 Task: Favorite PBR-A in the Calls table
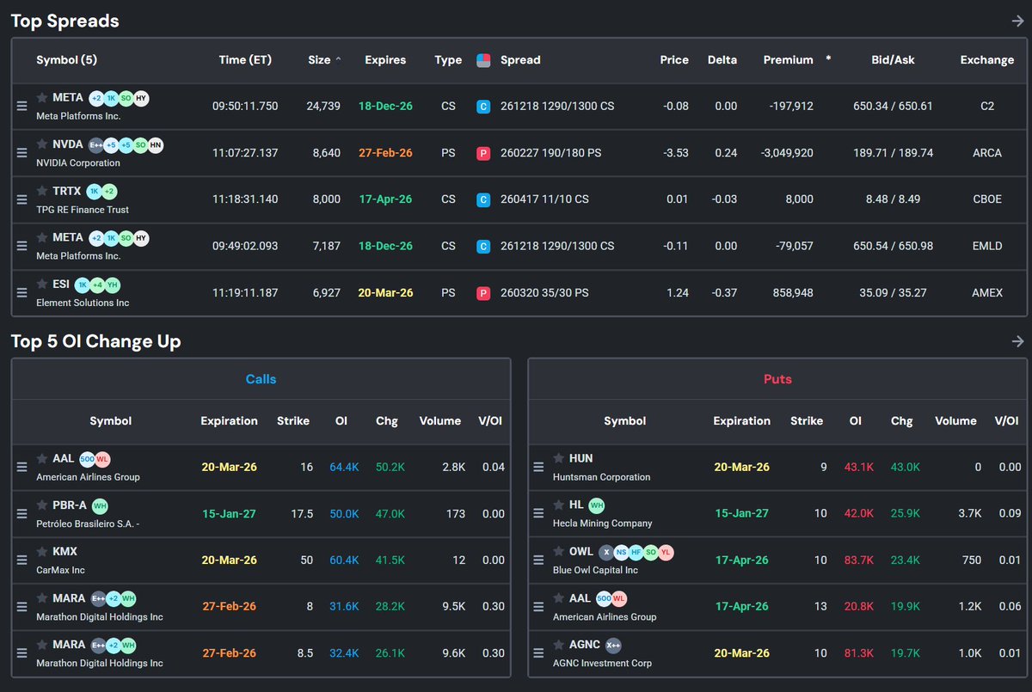coord(42,505)
